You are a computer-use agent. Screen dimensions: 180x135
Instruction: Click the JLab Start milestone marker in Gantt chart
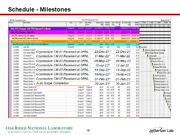140,47
